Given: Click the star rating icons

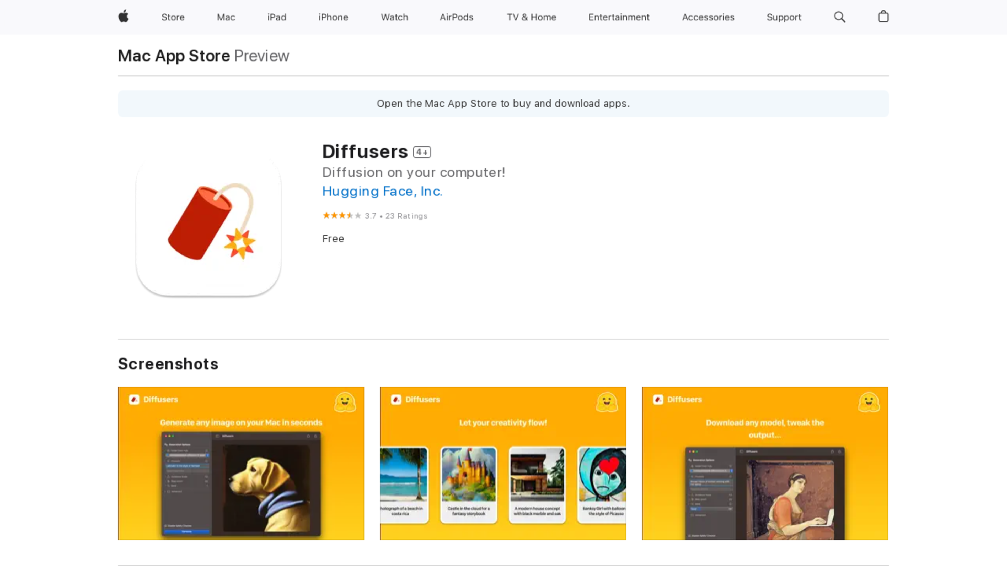Looking at the screenshot, I should (342, 216).
